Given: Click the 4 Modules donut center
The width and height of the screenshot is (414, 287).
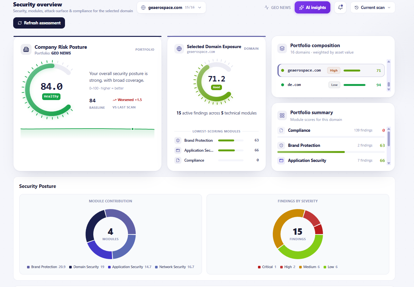Looking at the screenshot, I should pyautogui.click(x=110, y=234).
